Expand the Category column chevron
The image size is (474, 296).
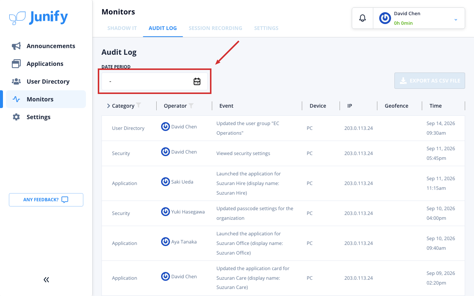click(109, 106)
